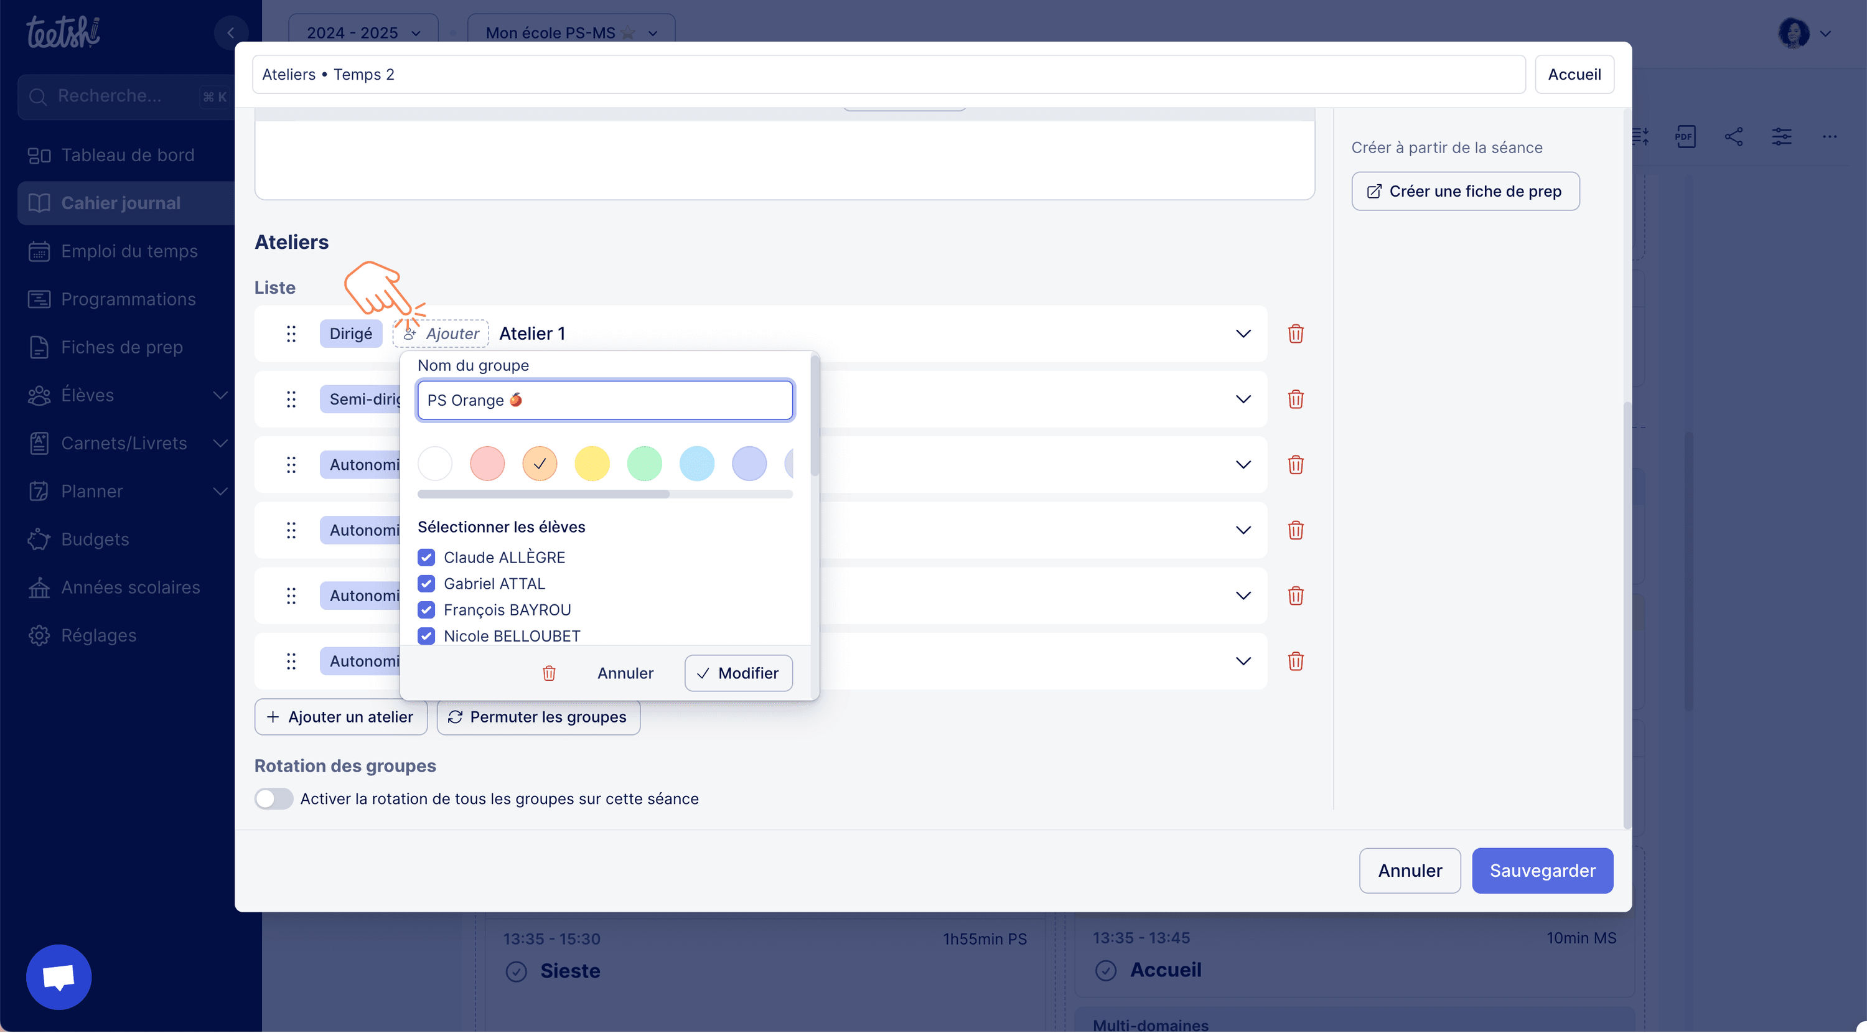The height and width of the screenshot is (1033, 1867).
Task: Check the Claude ALLÈGRE checkbox
Action: pyautogui.click(x=426, y=557)
